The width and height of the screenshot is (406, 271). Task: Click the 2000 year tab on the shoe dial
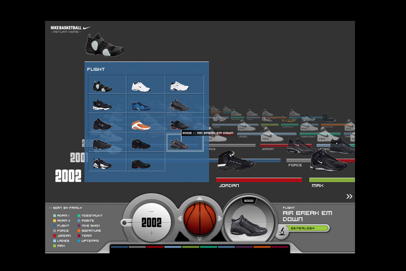pos(249,201)
